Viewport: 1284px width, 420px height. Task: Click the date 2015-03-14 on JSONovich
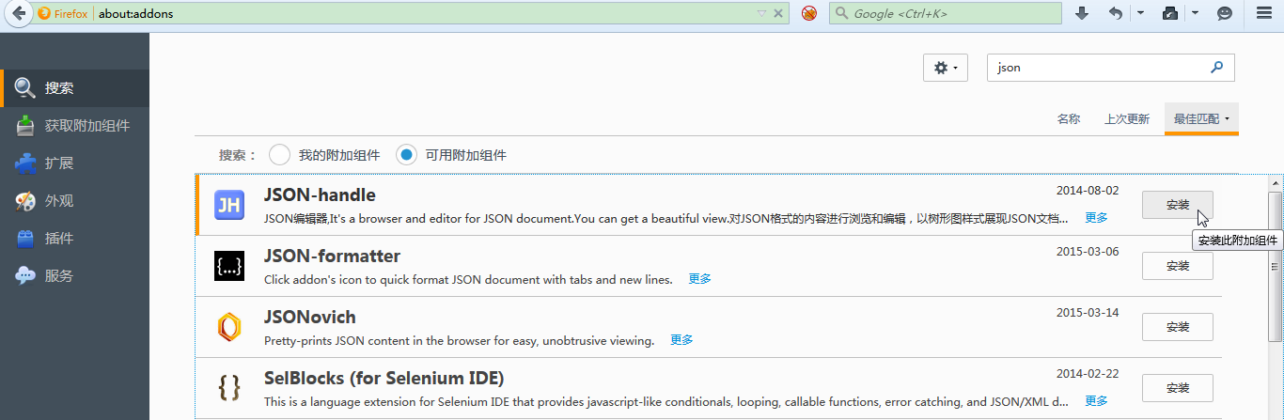pos(1088,312)
